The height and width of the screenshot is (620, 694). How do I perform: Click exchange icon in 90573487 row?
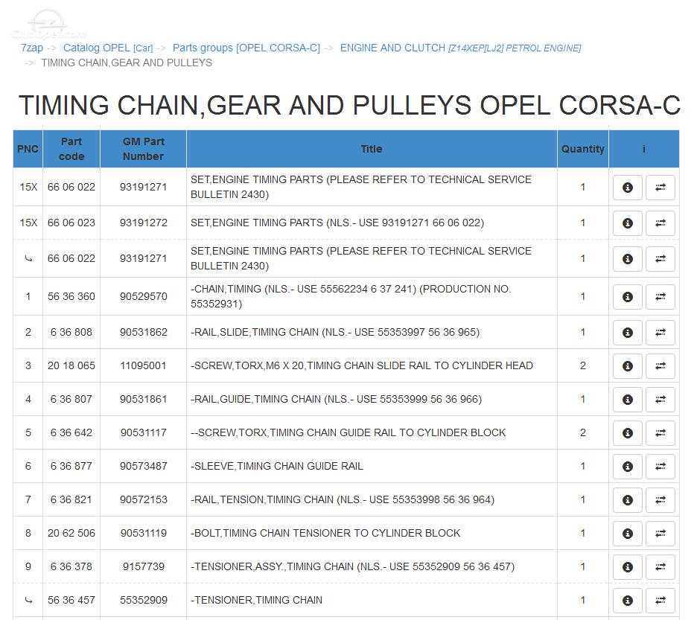click(x=660, y=467)
